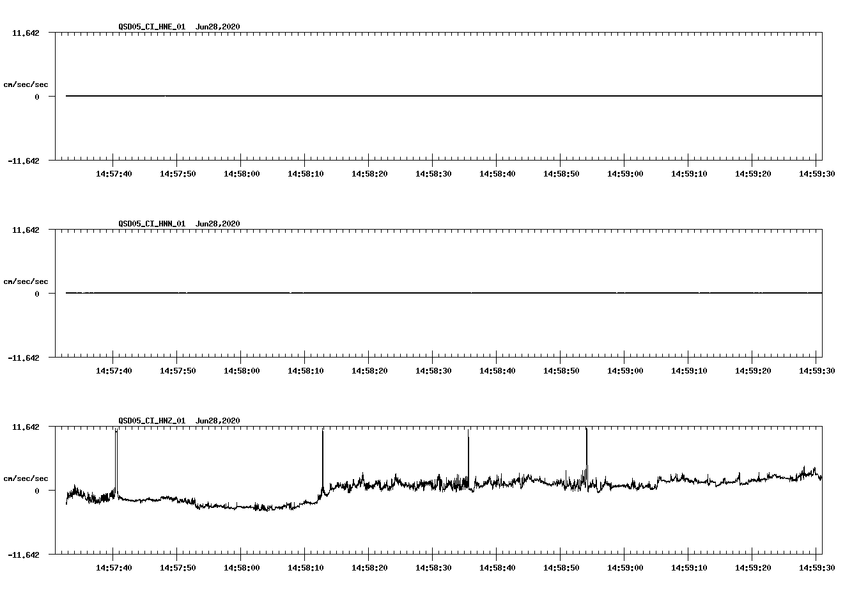Image resolution: width=868 pixels, height=591 pixels.
Task: Click the HNZ spike between 14:58:50 and 14:59:00
Action: [x=586, y=457]
